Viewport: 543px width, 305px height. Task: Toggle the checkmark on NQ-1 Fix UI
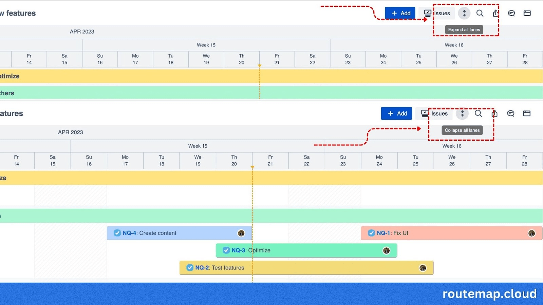(x=371, y=233)
